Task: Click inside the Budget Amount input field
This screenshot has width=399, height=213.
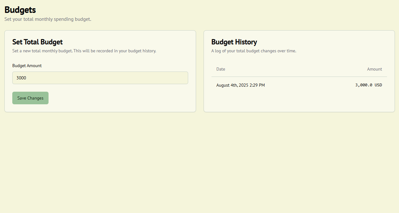Action: click(x=100, y=78)
